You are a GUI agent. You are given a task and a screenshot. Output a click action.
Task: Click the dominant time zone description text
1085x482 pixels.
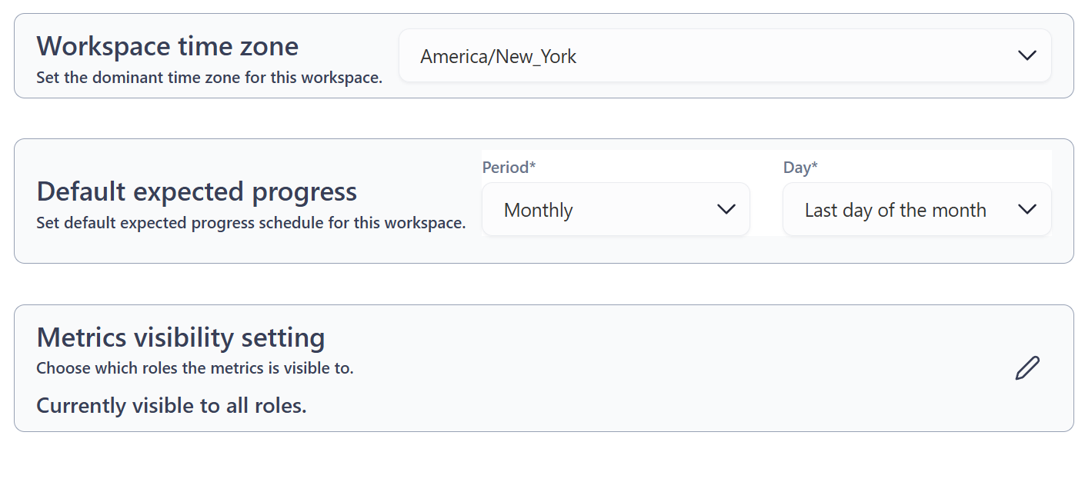point(209,78)
